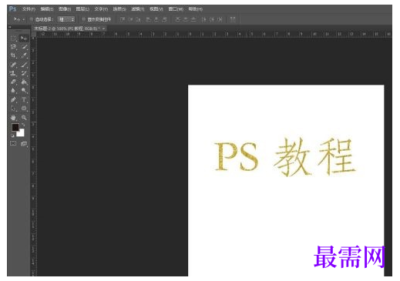This screenshot has width=400, height=281.
Task: Select the Pen tool
Action: coord(13,99)
